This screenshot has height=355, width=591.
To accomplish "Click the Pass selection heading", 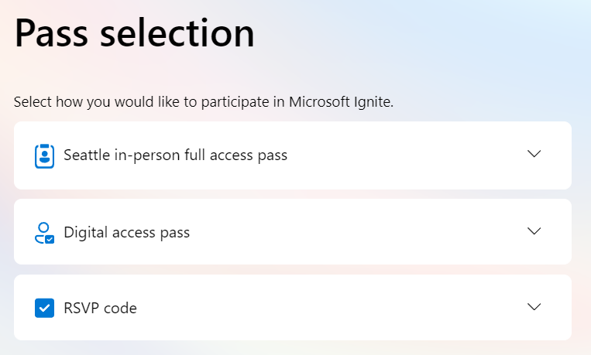I will coord(135,33).
